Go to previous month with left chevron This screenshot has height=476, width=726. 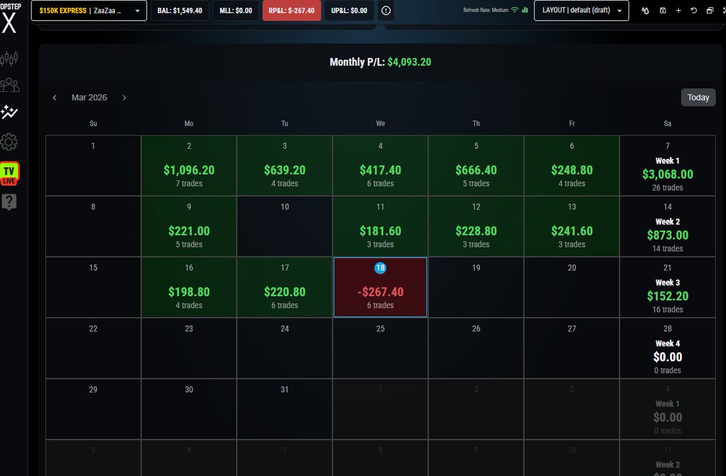tap(54, 97)
